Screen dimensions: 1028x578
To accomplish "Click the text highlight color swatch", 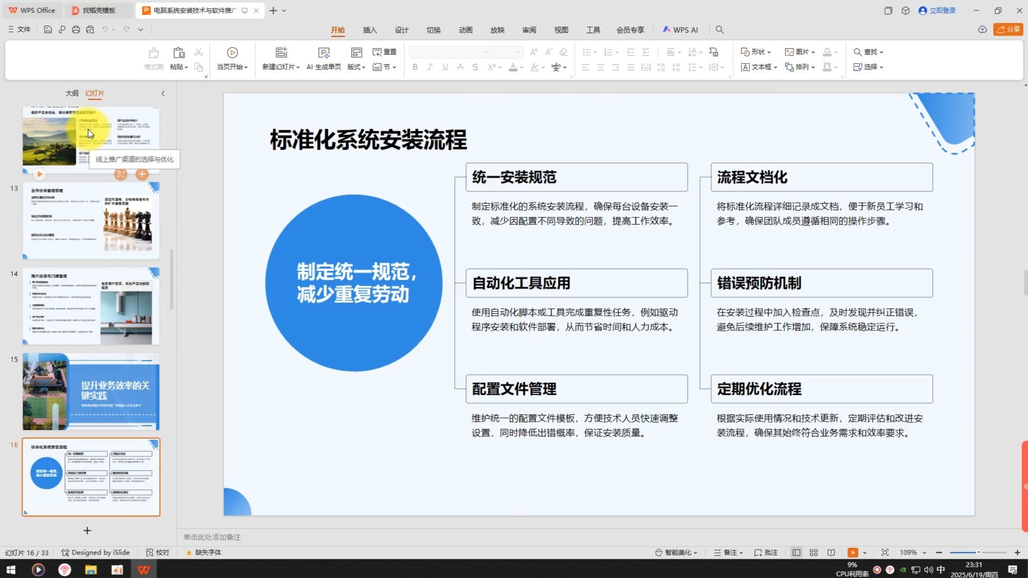I will click(x=534, y=67).
